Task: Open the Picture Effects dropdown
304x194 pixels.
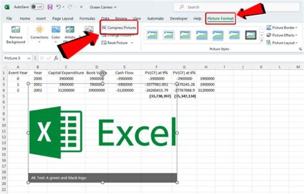Action: [x=282, y=35]
